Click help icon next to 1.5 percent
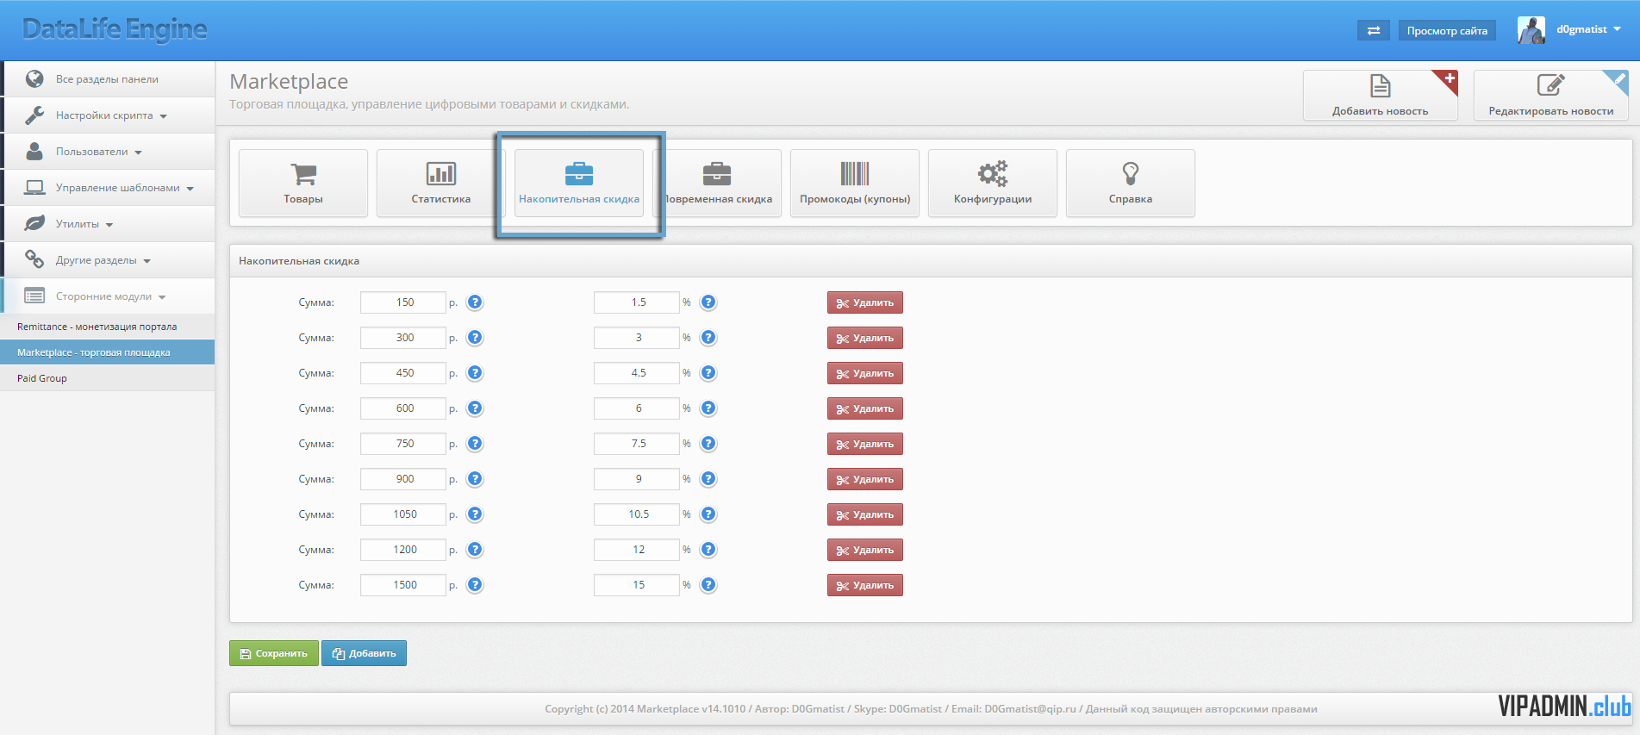Viewport: 1640px width, 735px height. (708, 302)
